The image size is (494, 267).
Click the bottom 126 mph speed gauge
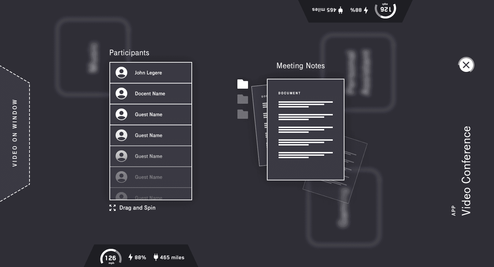pos(110,257)
